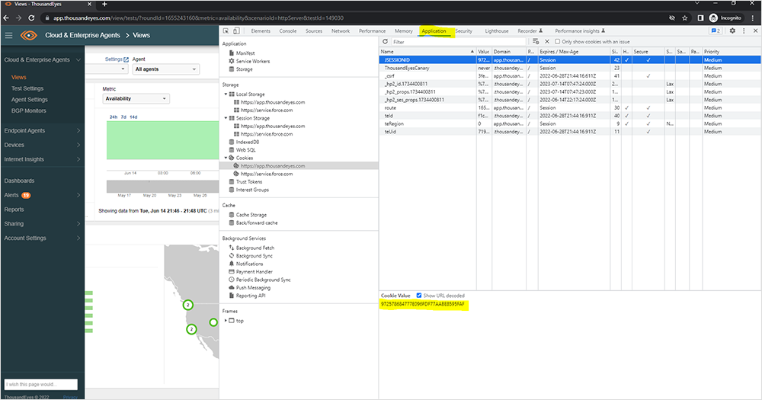Open the Metric Availability dropdown
Image resolution: width=762 pixels, height=400 pixels.
136,98
